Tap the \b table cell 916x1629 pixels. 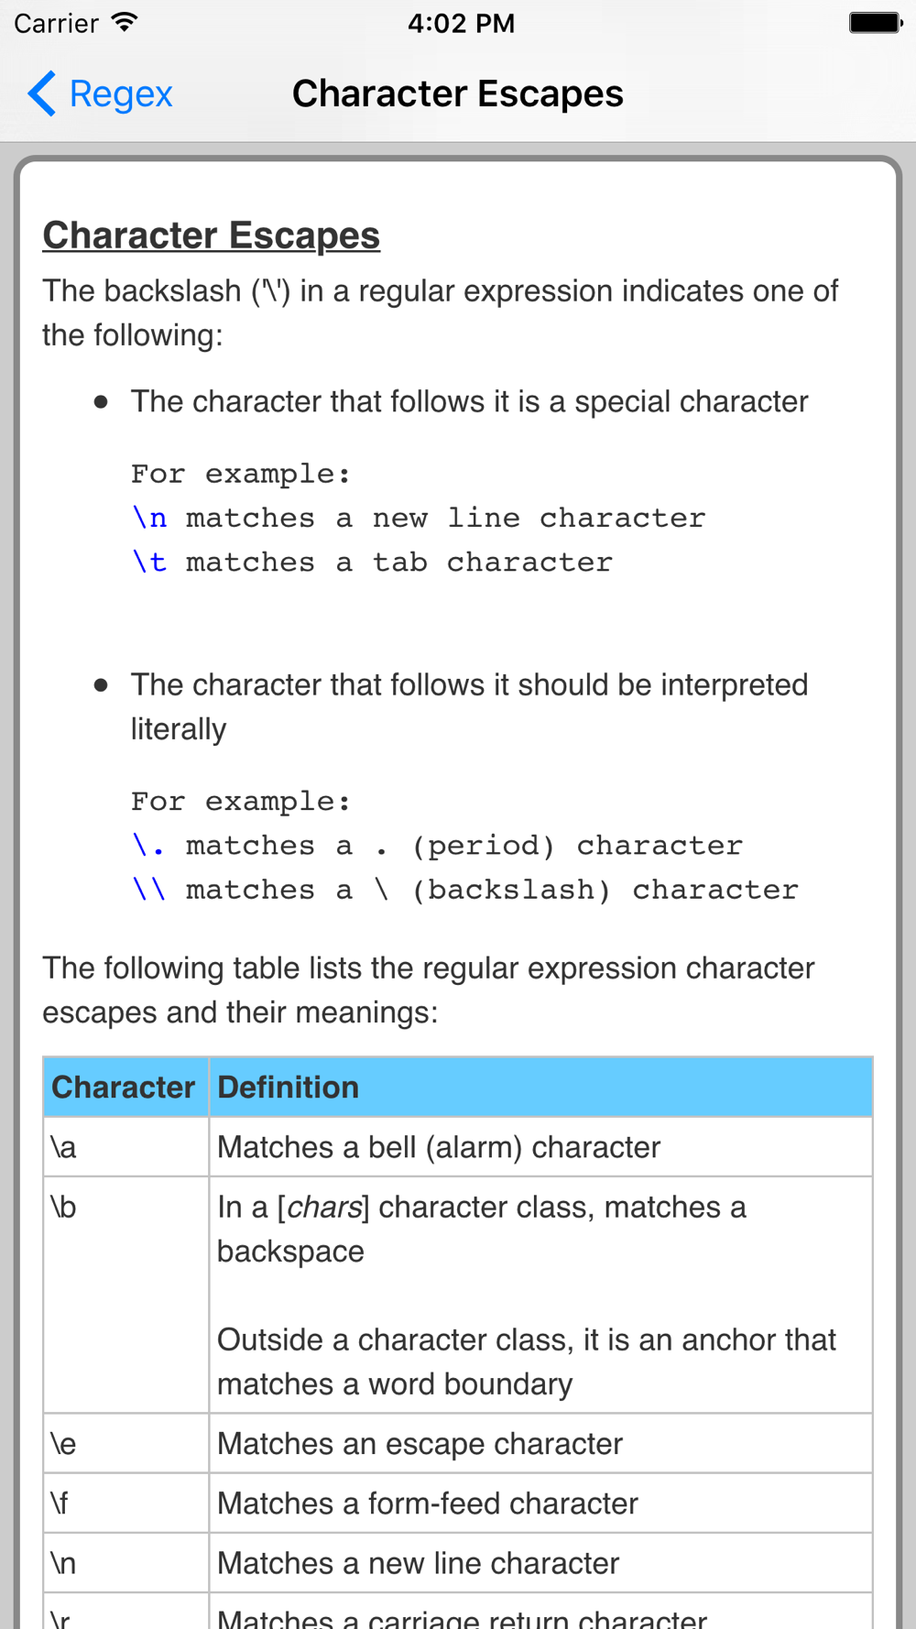tap(126, 1295)
